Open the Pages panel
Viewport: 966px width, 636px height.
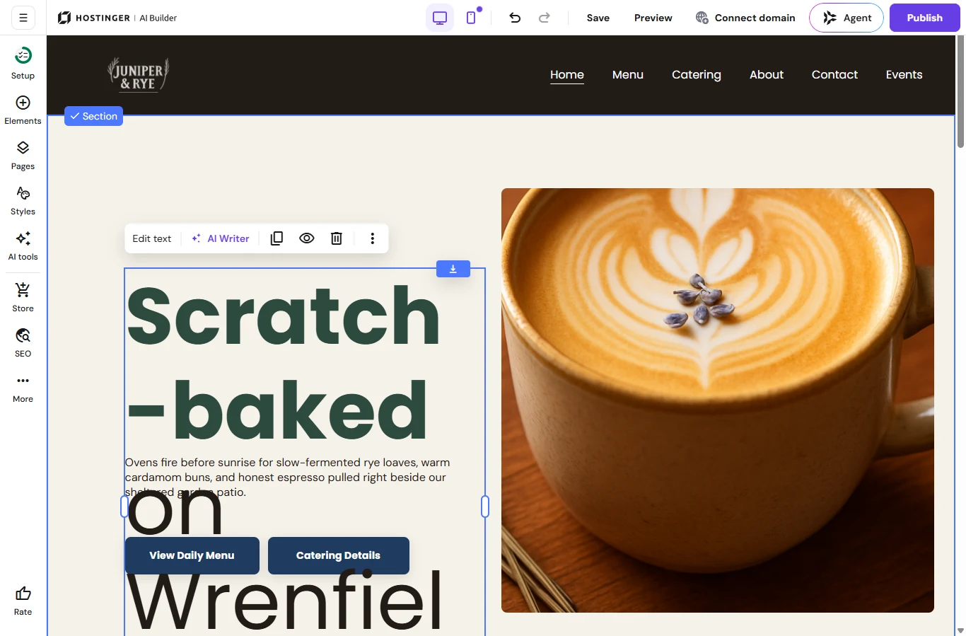click(23, 156)
